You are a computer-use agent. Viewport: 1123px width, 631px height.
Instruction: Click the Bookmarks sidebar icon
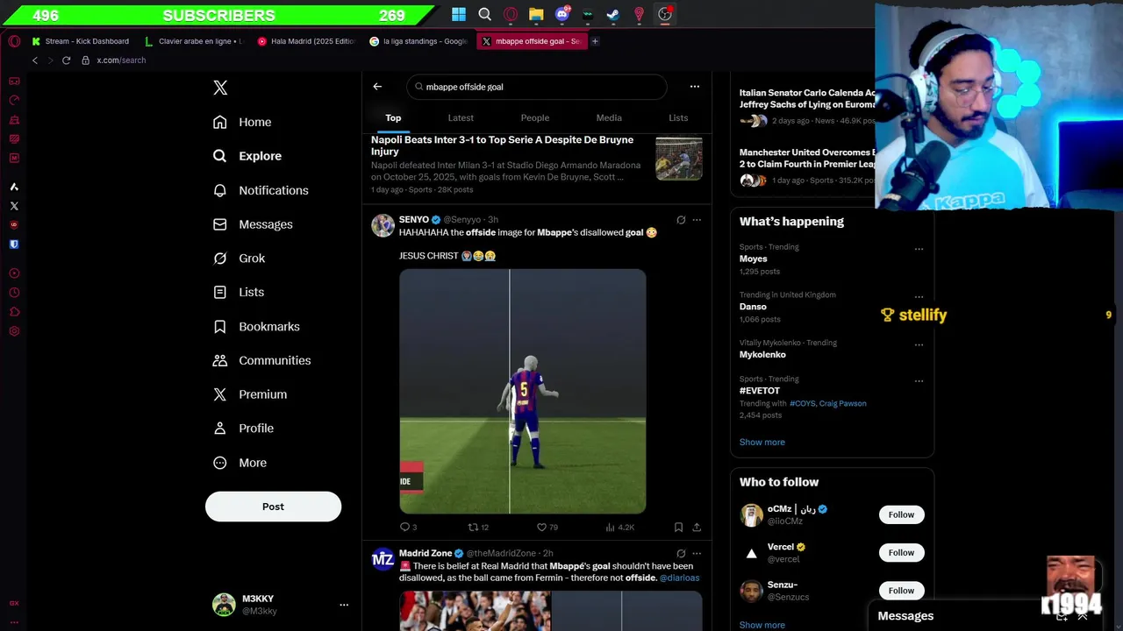click(x=220, y=326)
